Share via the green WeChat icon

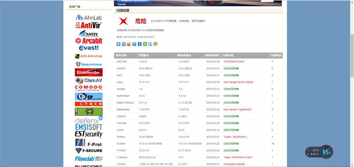click(x=145, y=44)
